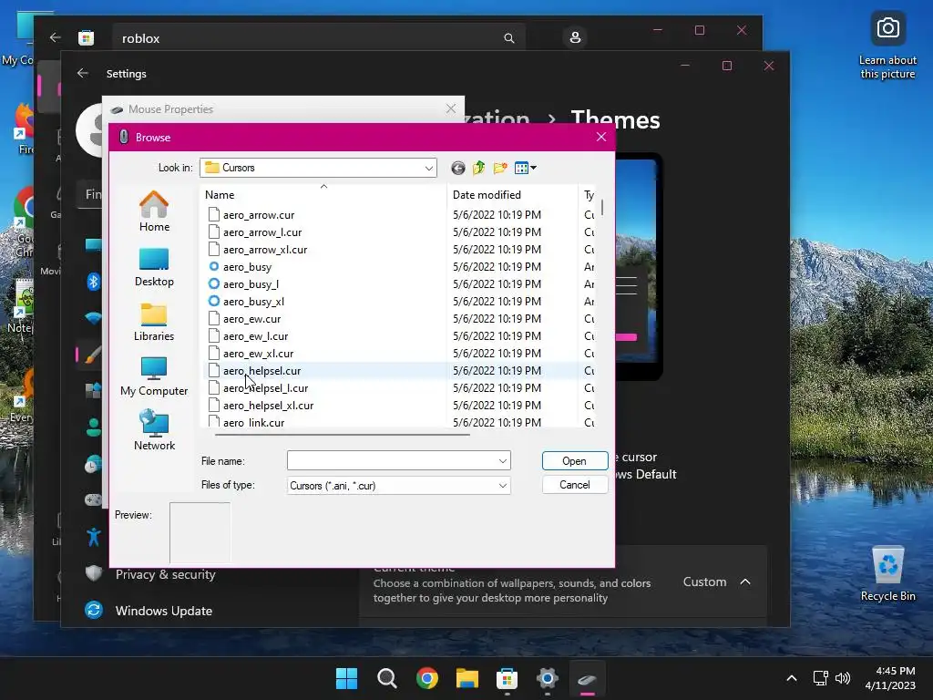
Task: Click the Up One Level folder icon
Action: pos(478,168)
